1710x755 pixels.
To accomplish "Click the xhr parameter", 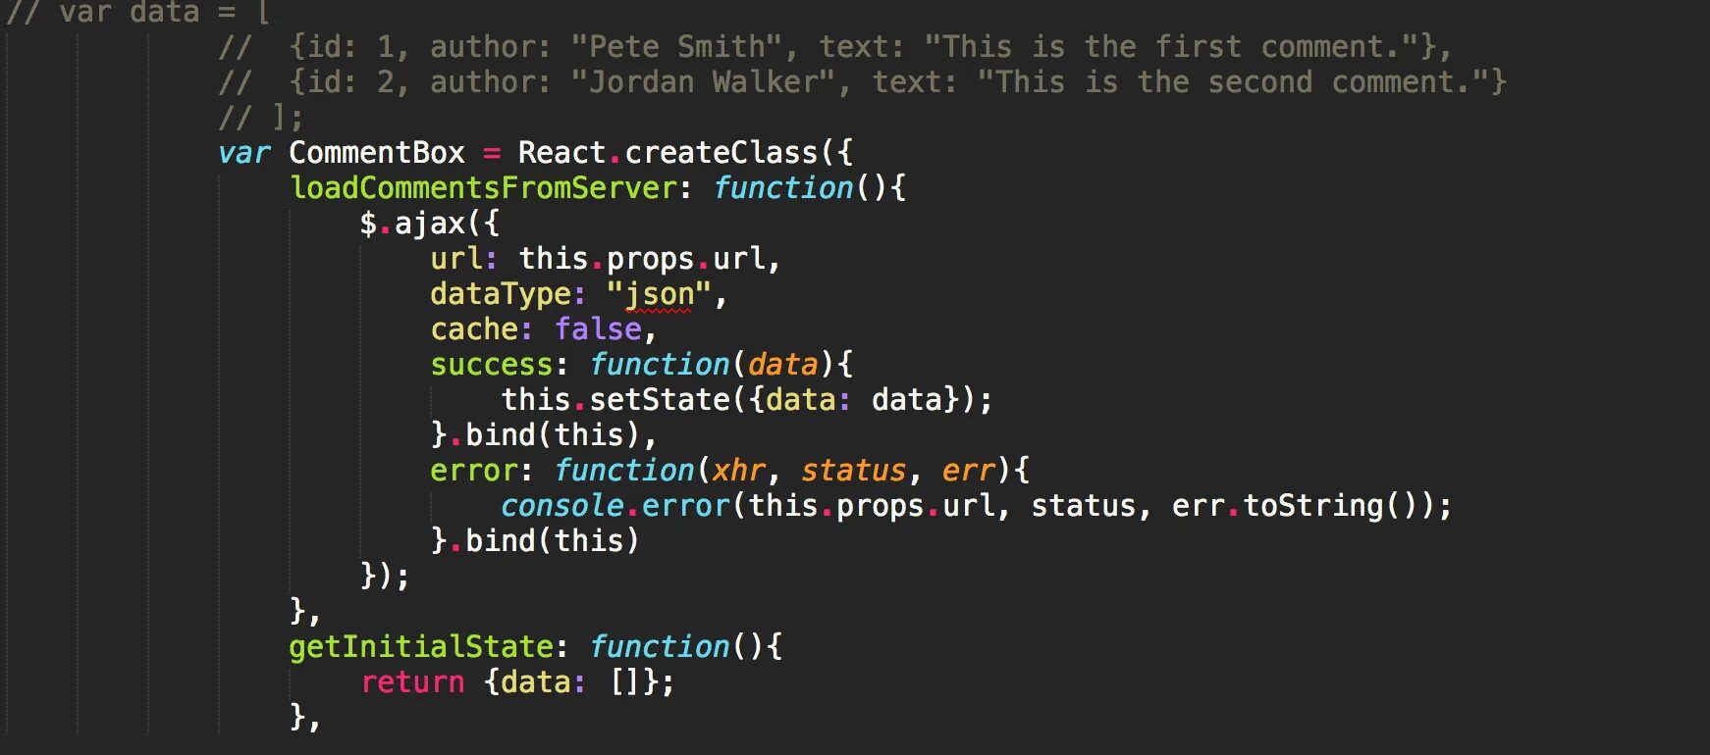I will (x=738, y=471).
